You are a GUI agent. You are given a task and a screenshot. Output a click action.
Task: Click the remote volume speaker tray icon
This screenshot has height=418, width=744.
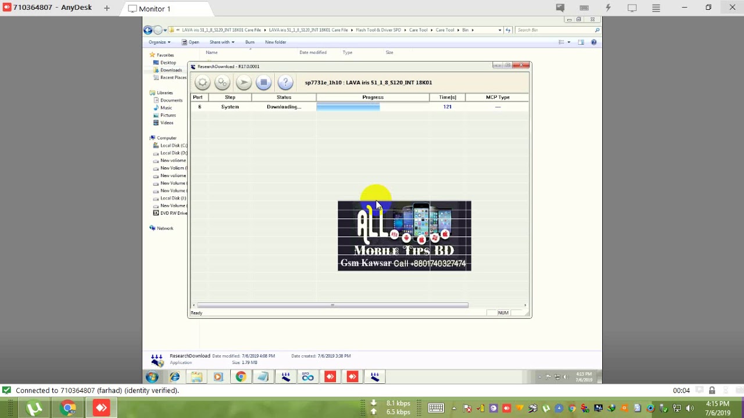567,377
